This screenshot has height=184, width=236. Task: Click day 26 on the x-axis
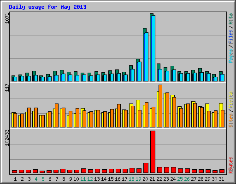click(187, 179)
